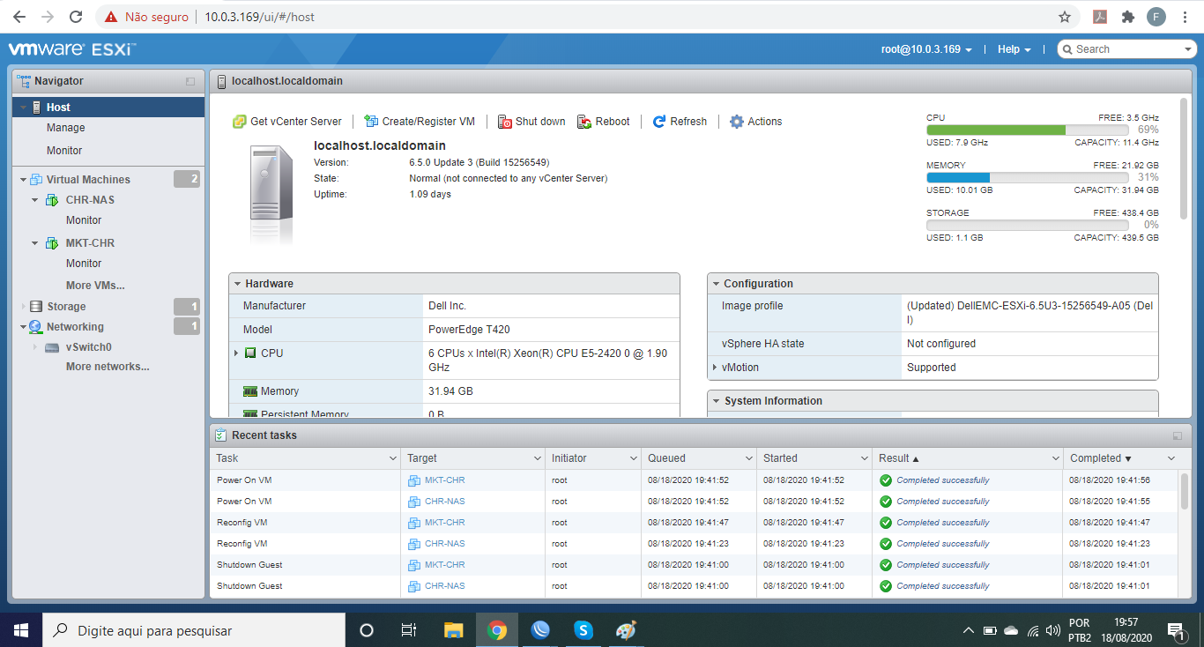The image size is (1204, 647).
Task: Click the first Completed successfully status icon
Action: (x=886, y=480)
